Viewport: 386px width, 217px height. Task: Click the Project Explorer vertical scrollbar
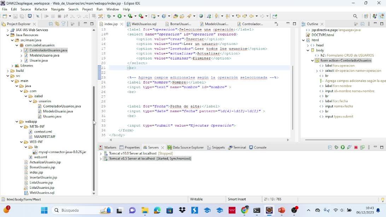pyautogui.click(x=94, y=138)
